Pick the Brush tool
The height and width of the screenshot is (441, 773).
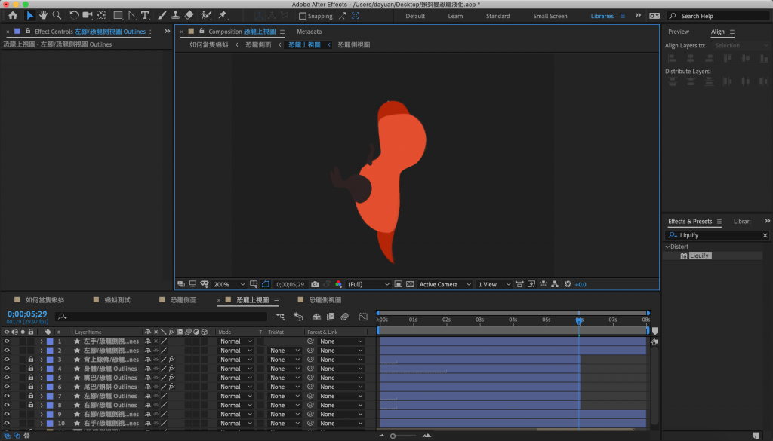(x=162, y=15)
